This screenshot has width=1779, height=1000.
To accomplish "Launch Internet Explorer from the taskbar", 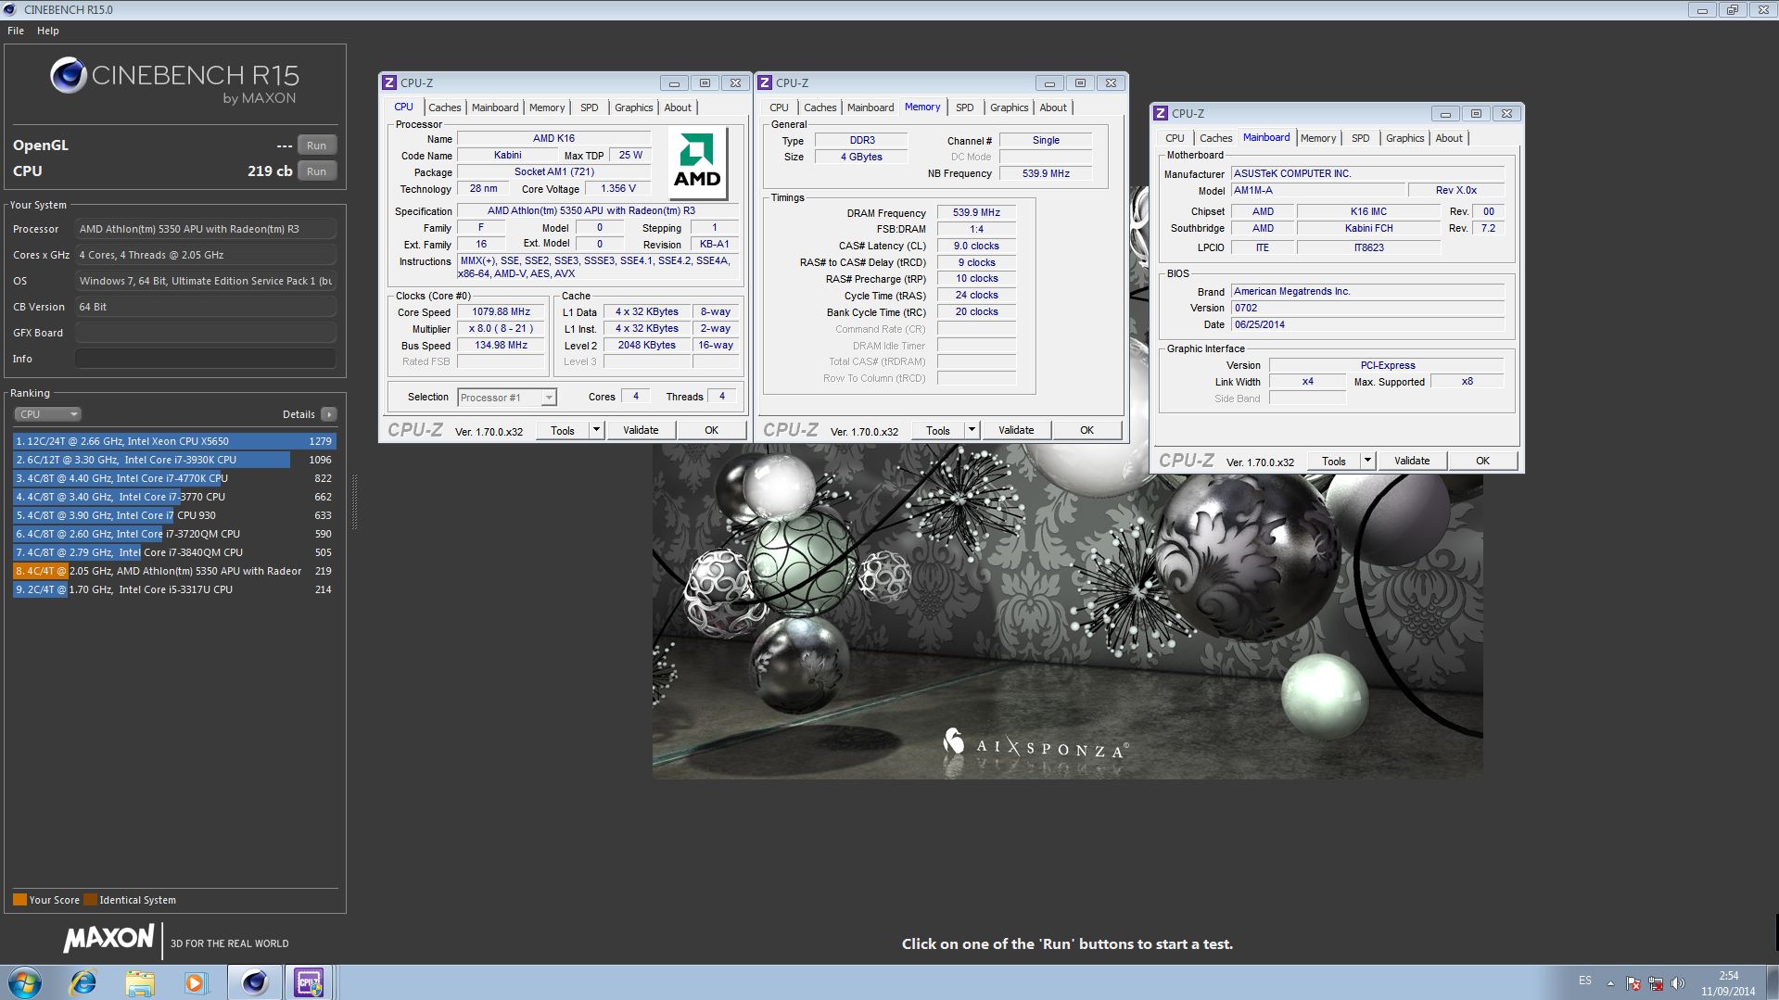I will point(83,982).
